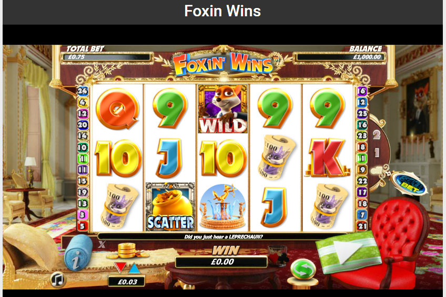The image size is (446, 297).
Task: Decrease coin value with the red down arrow
Action: [x=120, y=268]
